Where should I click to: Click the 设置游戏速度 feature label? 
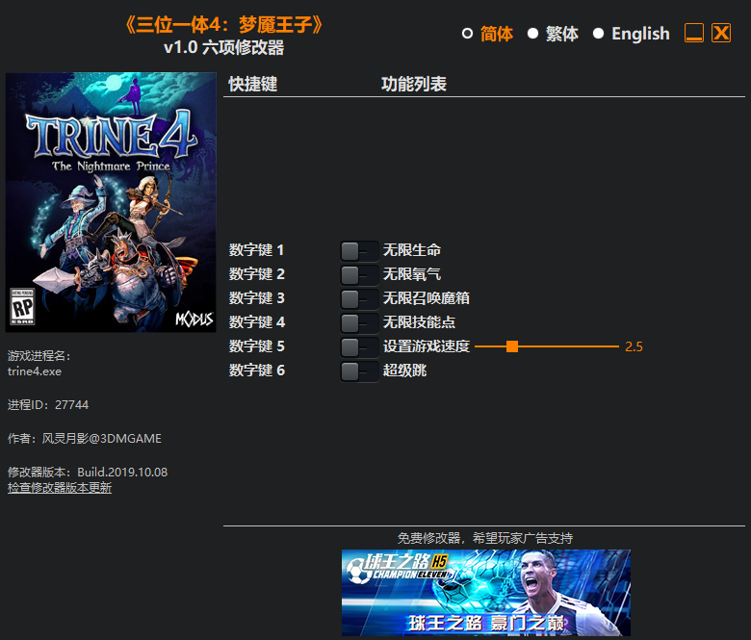click(427, 346)
